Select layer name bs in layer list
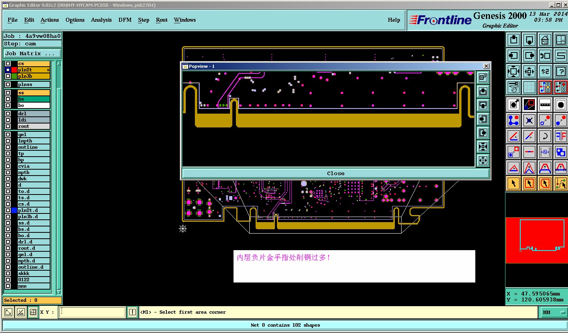The height and width of the screenshot is (333, 568). coord(34,99)
